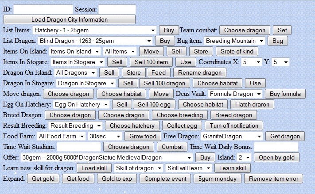315x194 pixels.
Task: Click the ID input field
Action: 43,9
